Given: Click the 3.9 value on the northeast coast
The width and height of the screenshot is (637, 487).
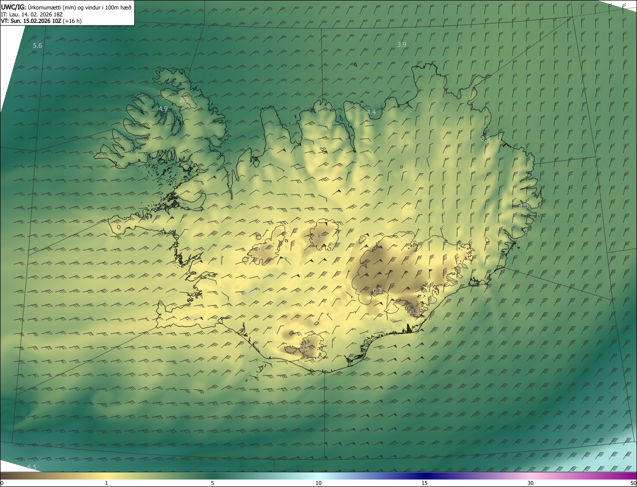Looking at the screenshot, I should 485,138.
